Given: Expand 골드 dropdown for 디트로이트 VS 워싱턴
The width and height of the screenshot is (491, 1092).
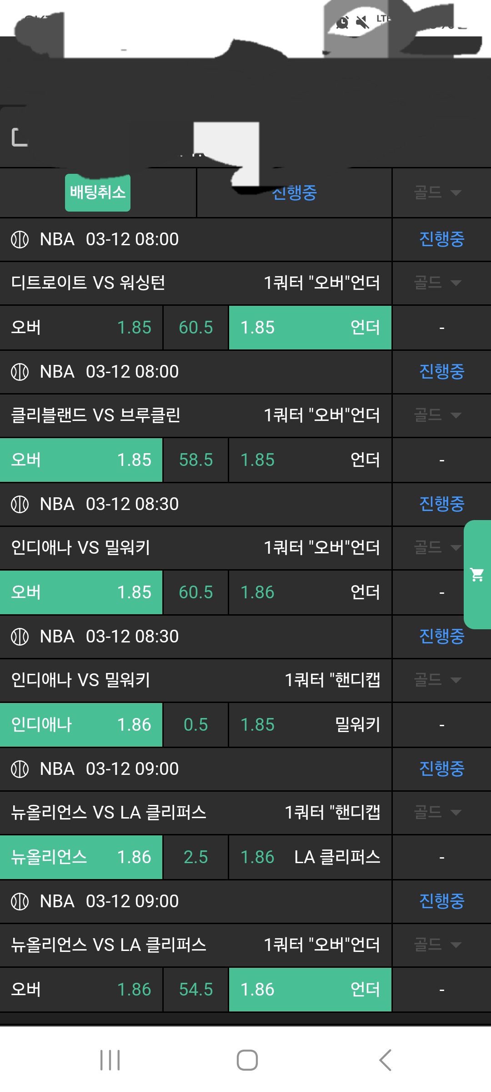Looking at the screenshot, I should 437,283.
